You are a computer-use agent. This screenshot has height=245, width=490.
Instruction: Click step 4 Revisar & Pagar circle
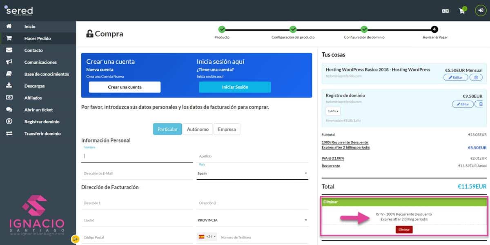point(434,29)
